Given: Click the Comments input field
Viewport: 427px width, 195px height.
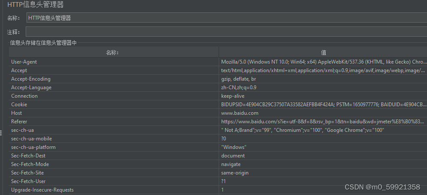Looking at the screenshot, I should (x=226, y=32).
